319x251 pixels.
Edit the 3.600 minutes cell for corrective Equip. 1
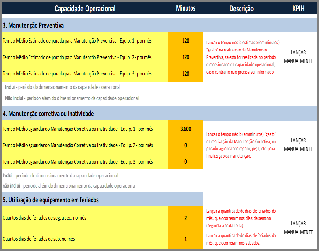point(185,129)
